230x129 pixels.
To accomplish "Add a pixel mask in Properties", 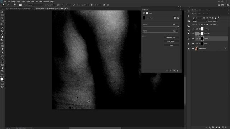I will 175,18.
